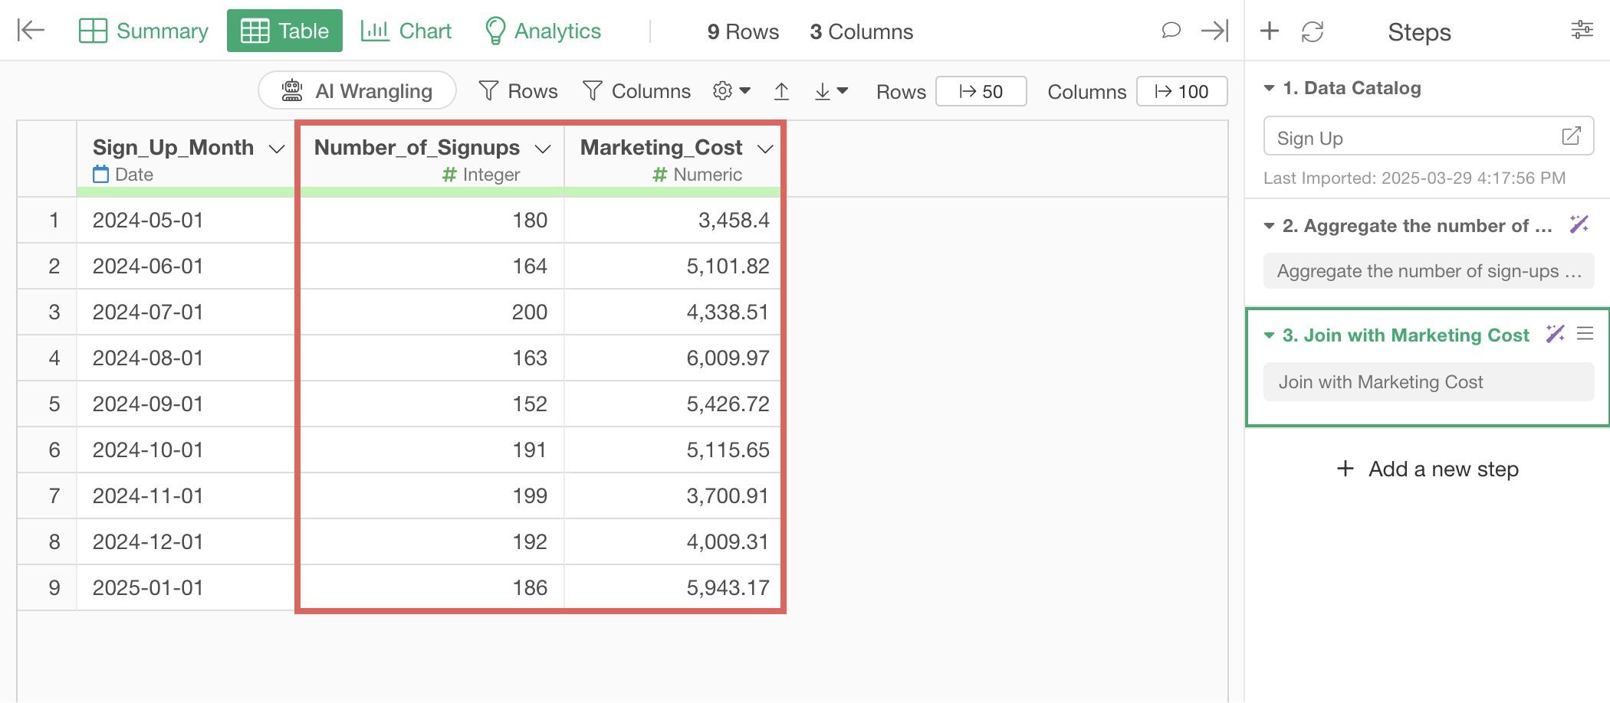1610x703 pixels.
Task: Open the download options dropdown arrow
Action: (x=843, y=91)
